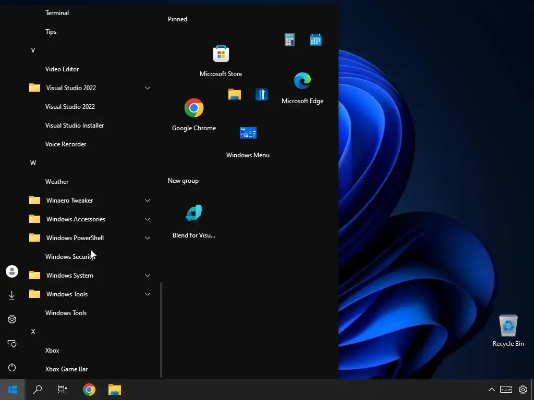The width and height of the screenshot is (534, 400).
Task: Click the app list vertical scrollbar
Action: [x=161, y=330]
